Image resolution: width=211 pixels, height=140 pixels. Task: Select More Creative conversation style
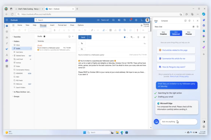(164, 33)
